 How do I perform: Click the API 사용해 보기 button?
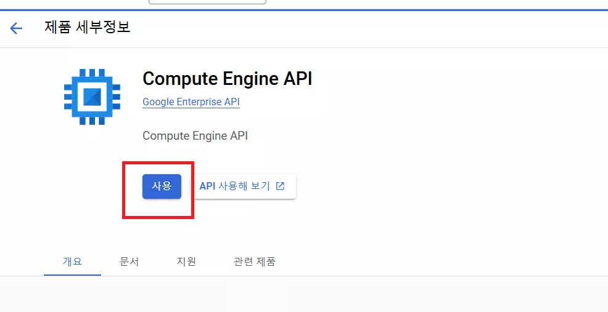pos(244,186)
